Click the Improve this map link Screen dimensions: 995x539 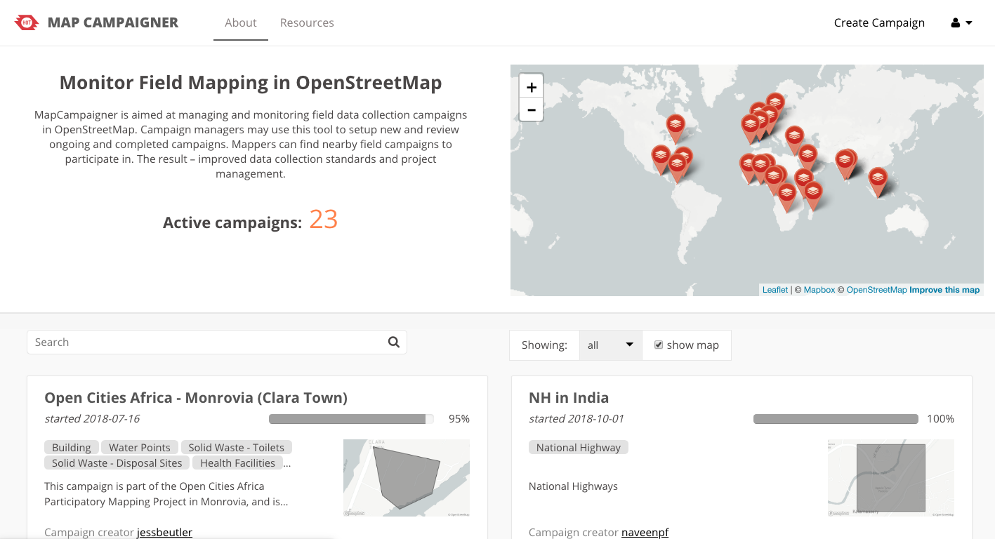944,290
